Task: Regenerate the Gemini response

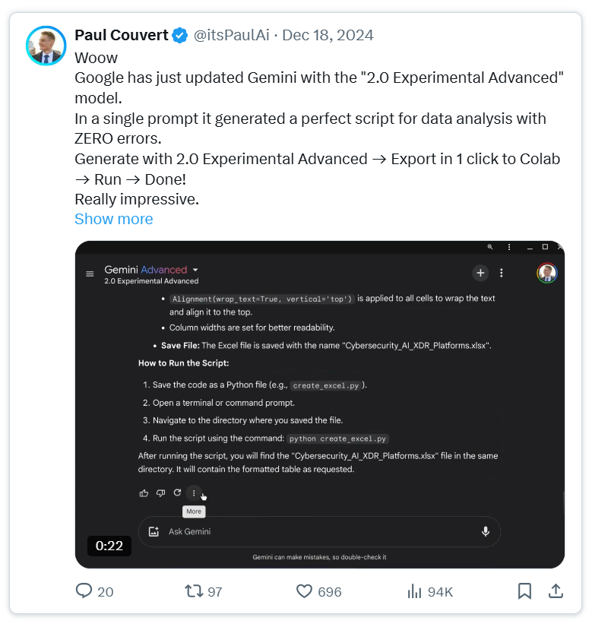Action: click(x=177, y=492)
